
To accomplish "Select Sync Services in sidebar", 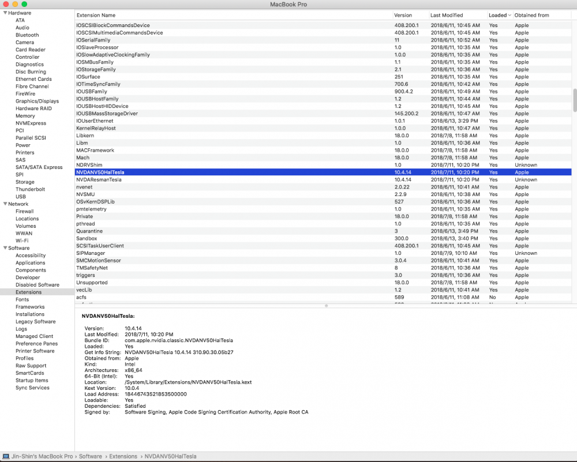I will coord(32,388).
